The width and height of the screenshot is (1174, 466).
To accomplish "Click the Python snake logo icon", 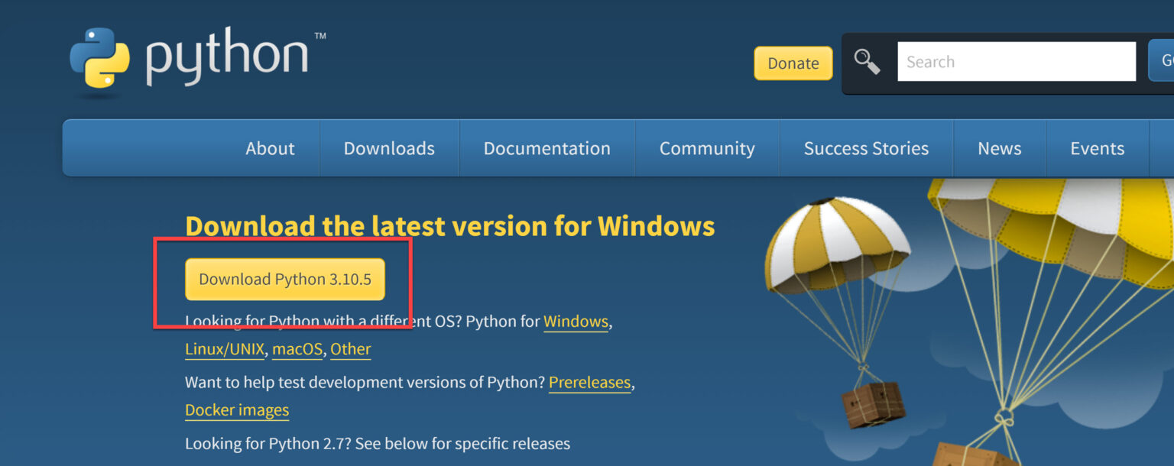I will click(99, 59).
